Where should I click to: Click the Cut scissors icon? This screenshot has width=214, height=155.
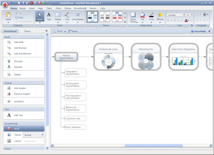click(17, 13)
